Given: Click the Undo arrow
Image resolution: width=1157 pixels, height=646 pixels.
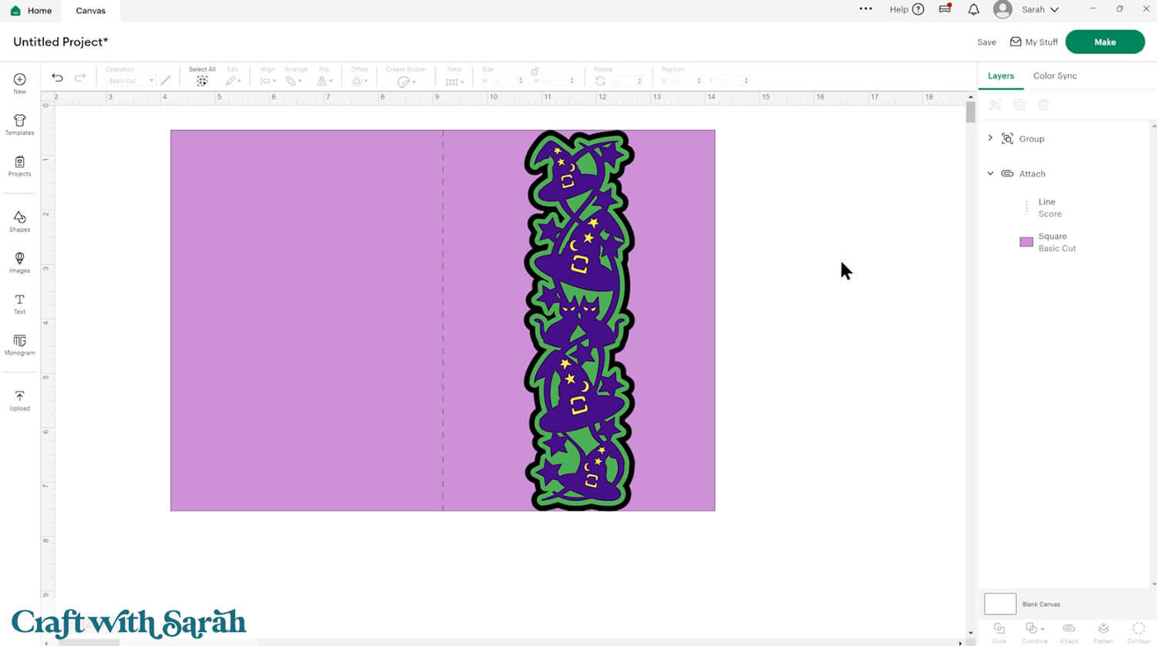Looking at the screenshot, I should pyautogui.click(x=57, y=78).
